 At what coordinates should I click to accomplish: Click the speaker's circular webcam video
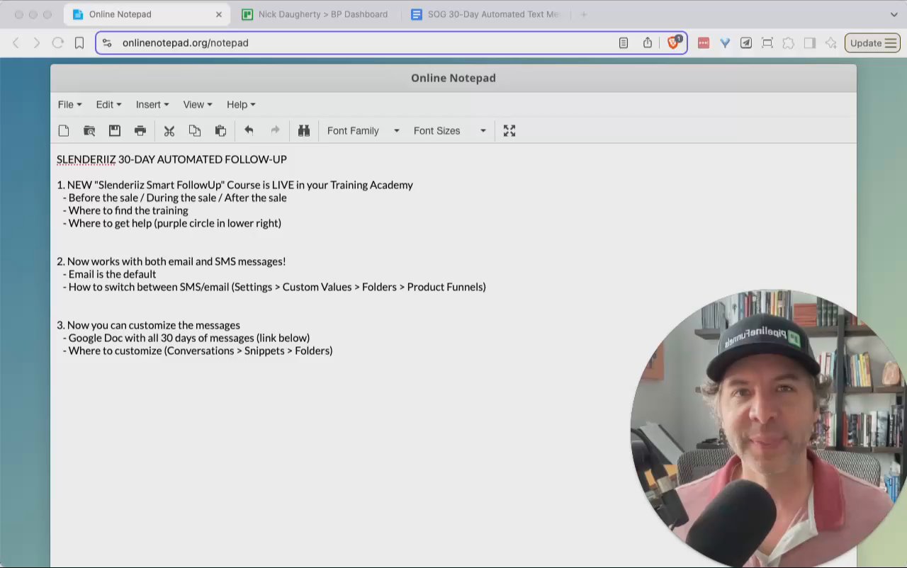(768, 428)
